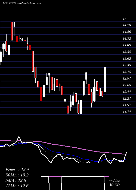Select the 12.44 price axis label
This screenshot has height=190, width=136.
tap(127, 92)
